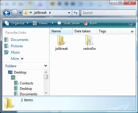Click the greyed Forward navigation button
Screen dimensions: 138x113
tap(15, 13)
